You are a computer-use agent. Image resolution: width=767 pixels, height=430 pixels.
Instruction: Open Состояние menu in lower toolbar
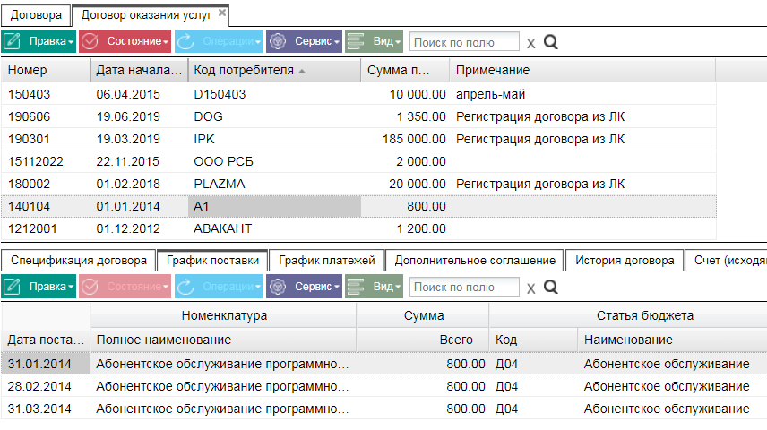tap(125, 287)
